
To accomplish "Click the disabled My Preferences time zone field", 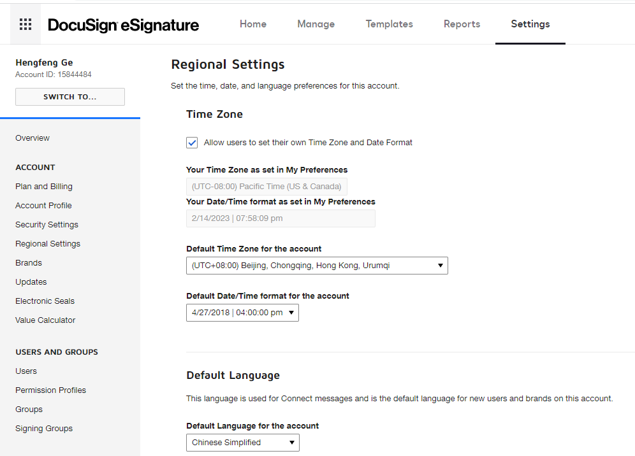I will 266,187.
